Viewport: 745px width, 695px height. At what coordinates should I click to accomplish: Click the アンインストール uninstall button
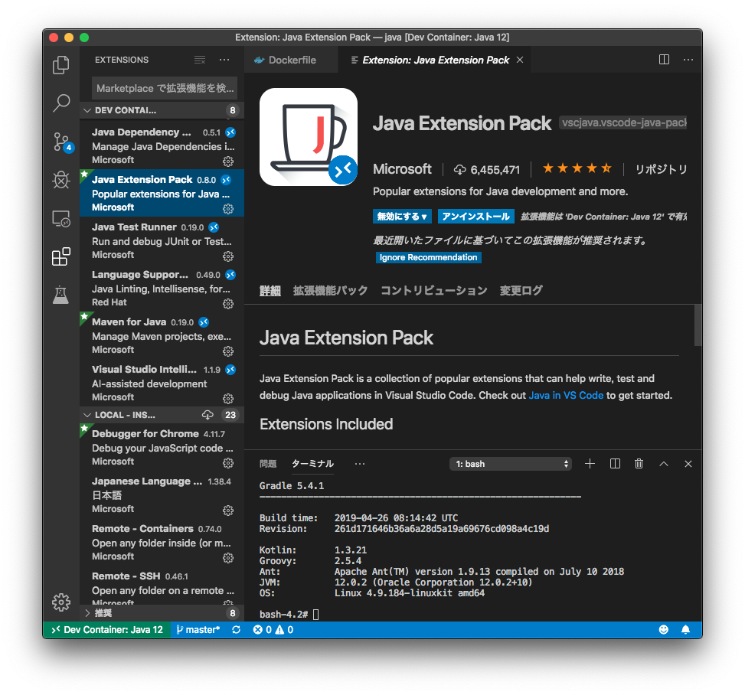coord(475,216)
